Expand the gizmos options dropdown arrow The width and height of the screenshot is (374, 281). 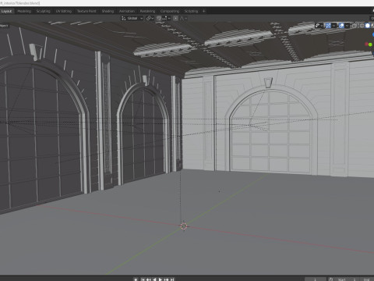[333, 26]
